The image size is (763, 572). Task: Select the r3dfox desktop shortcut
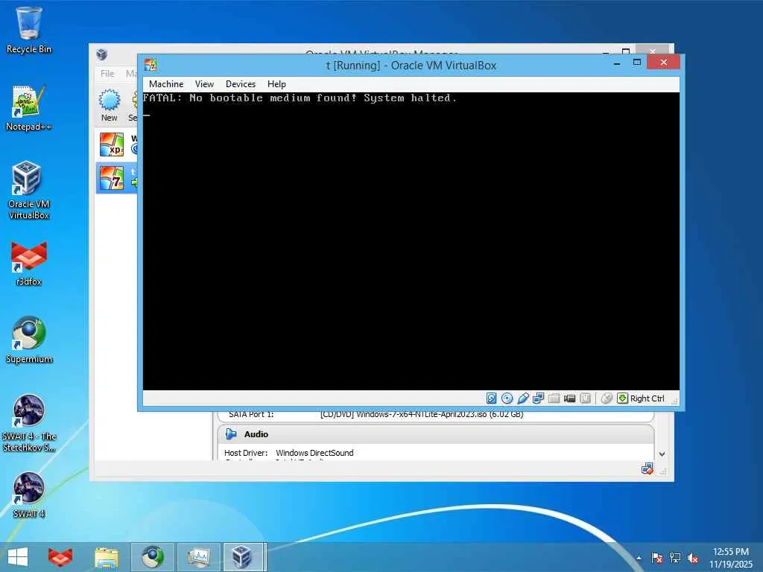(29, 263)
